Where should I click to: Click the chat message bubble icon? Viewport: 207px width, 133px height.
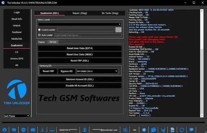[x=191, y=130]
